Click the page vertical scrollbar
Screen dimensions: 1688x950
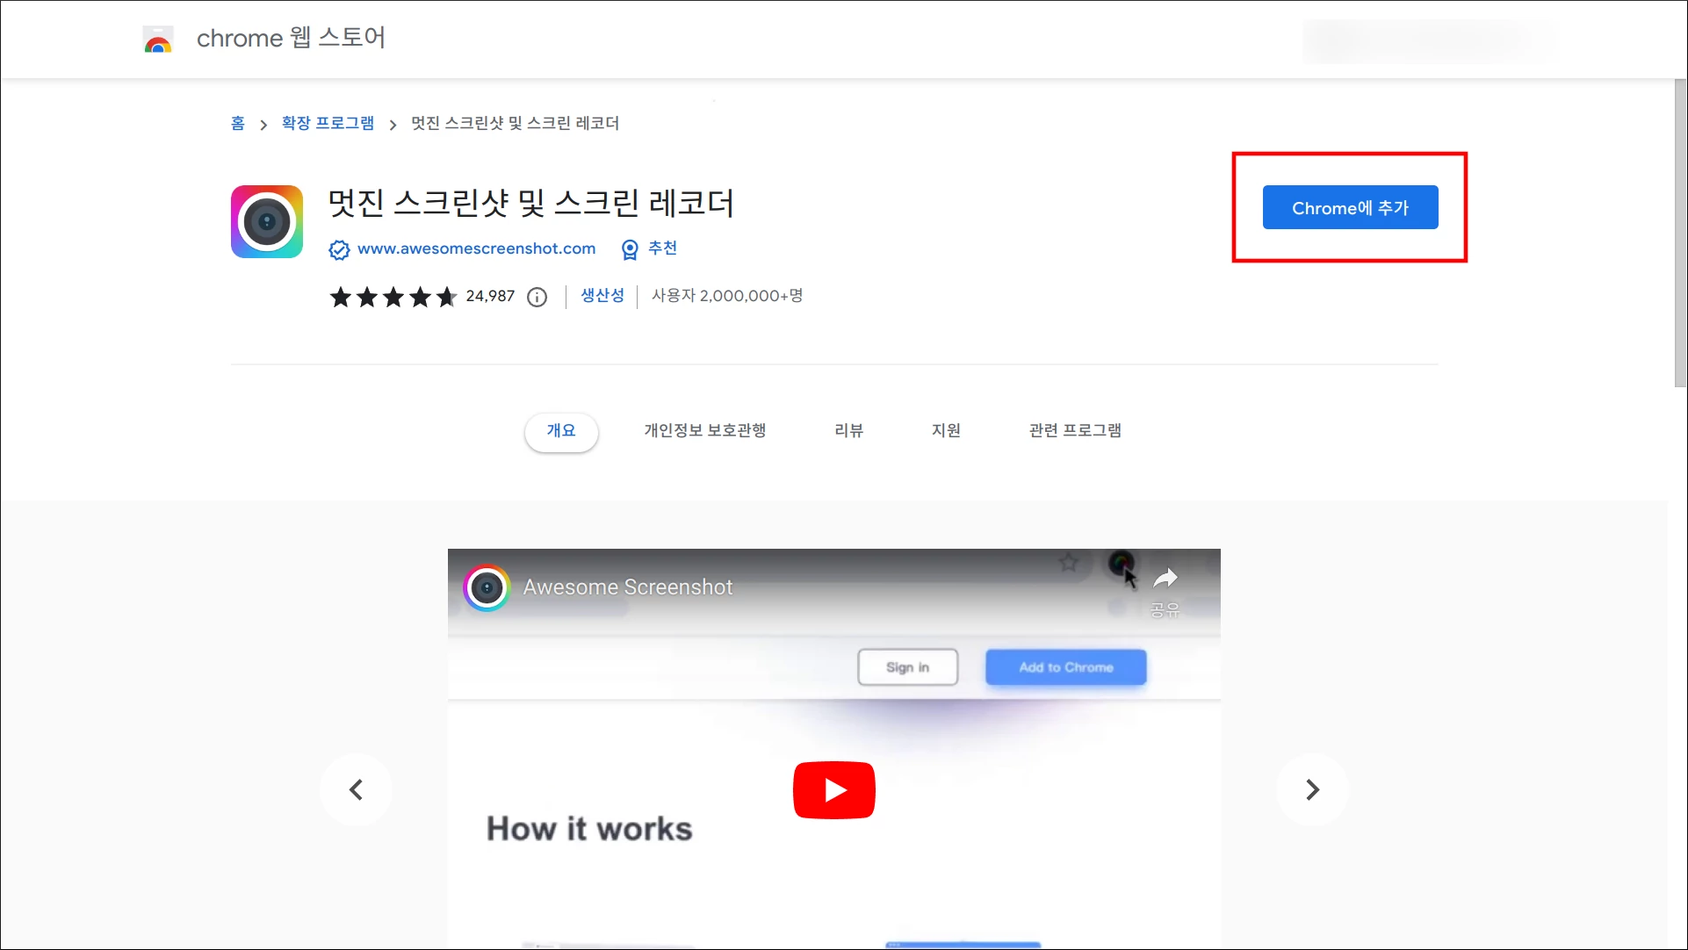coord(1679,233)
